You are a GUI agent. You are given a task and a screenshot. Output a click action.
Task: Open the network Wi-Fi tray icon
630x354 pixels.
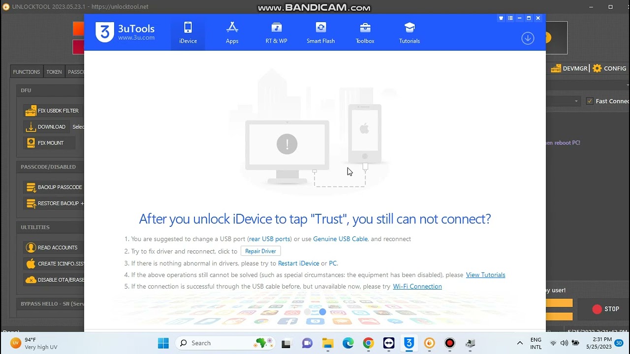pyautogui.click(x=553, y=343)
